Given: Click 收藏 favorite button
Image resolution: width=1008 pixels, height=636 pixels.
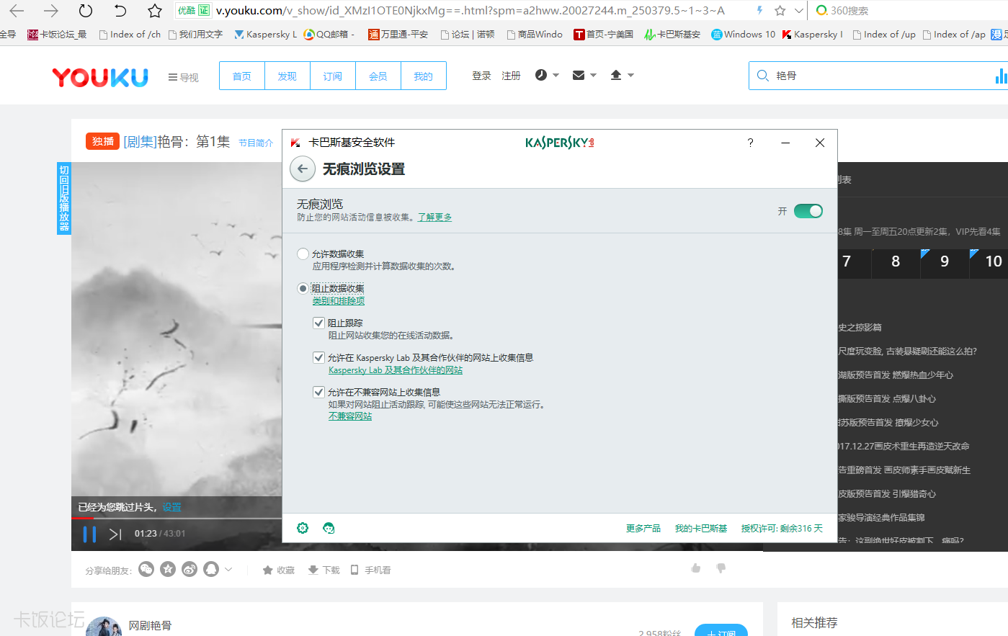Looking at the screenshot, I should [279, 570].
